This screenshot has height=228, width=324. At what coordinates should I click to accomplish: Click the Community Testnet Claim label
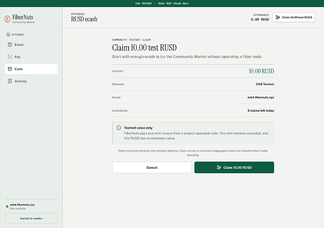(131, 40)
